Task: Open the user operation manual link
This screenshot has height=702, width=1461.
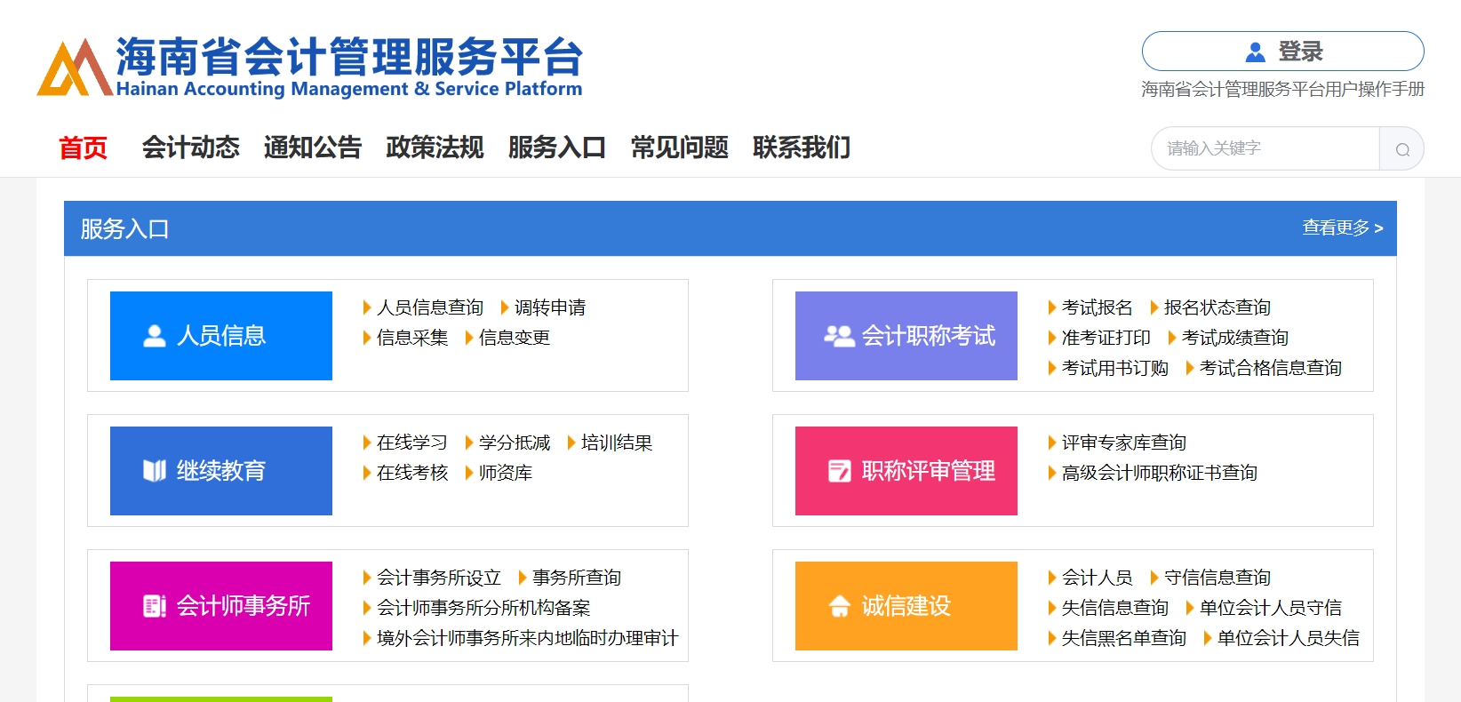Action: [x=1282, y=90]
